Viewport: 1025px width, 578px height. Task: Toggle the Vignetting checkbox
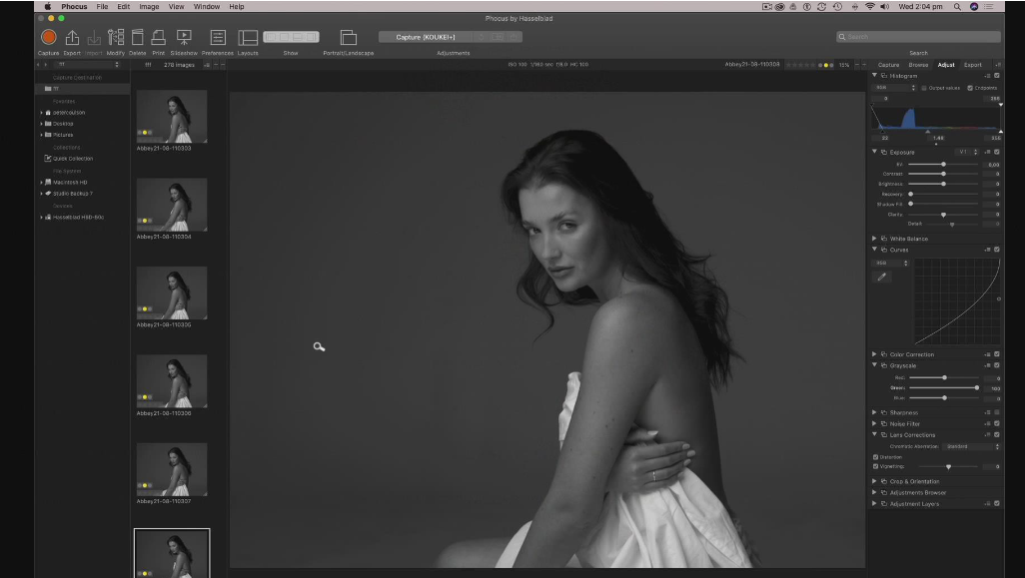pyautogui.click(x=876, y=466)
